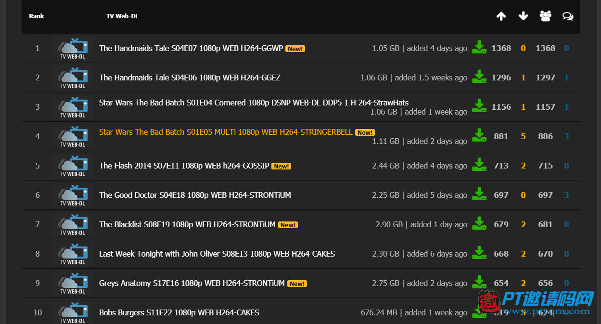
Task: Click seeder count 697 for The Good Doctor
Action: 501,195
